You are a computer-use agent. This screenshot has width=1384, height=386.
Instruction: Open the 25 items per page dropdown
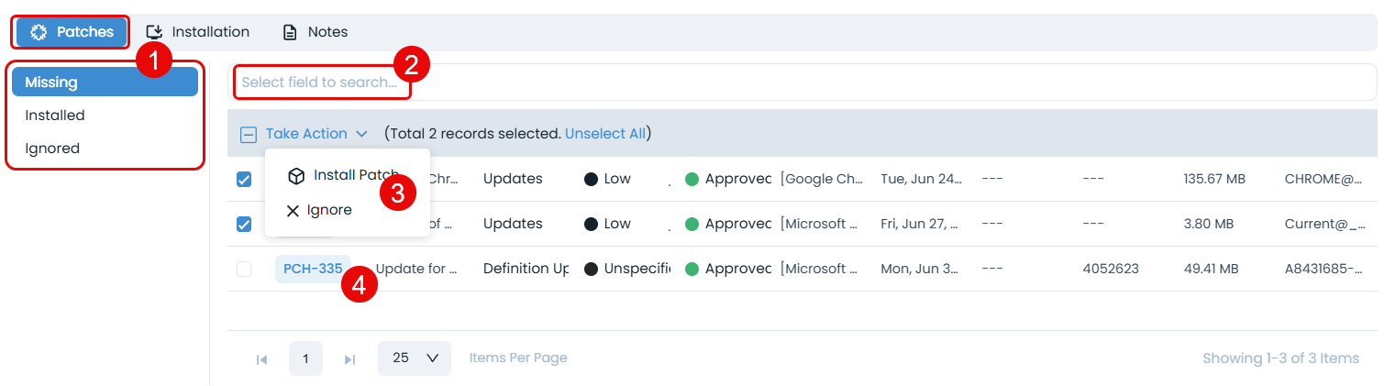coord(415,358)
